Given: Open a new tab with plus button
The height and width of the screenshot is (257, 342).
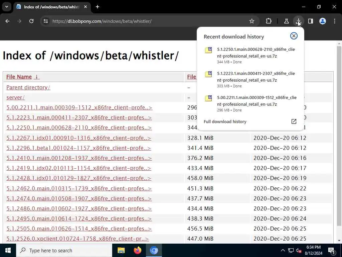Looking at the screenshot, I should click(98, 7).
